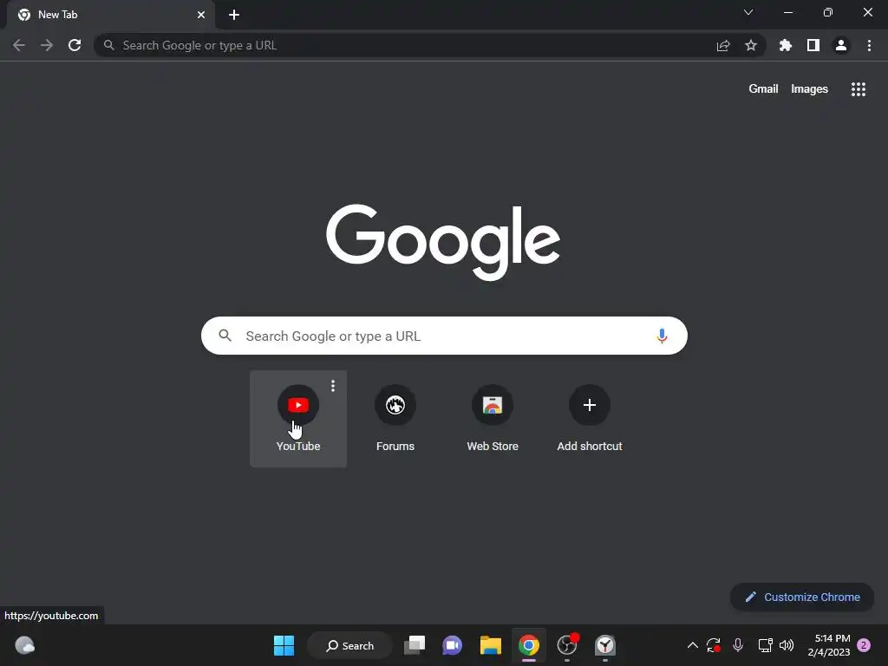888x666 pixels.
Task: Share this page icon in address bar
Action: tap(723, 45)
